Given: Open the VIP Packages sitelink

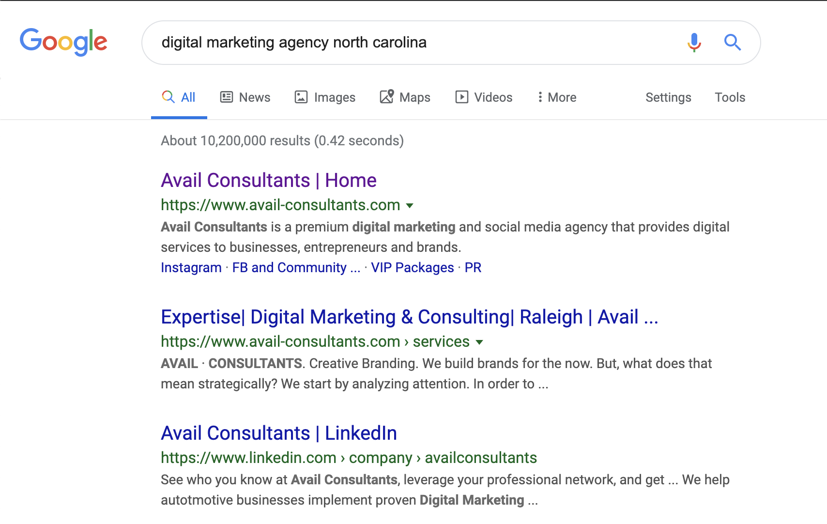Looking at the screenshot, I should tap(413, 267).
